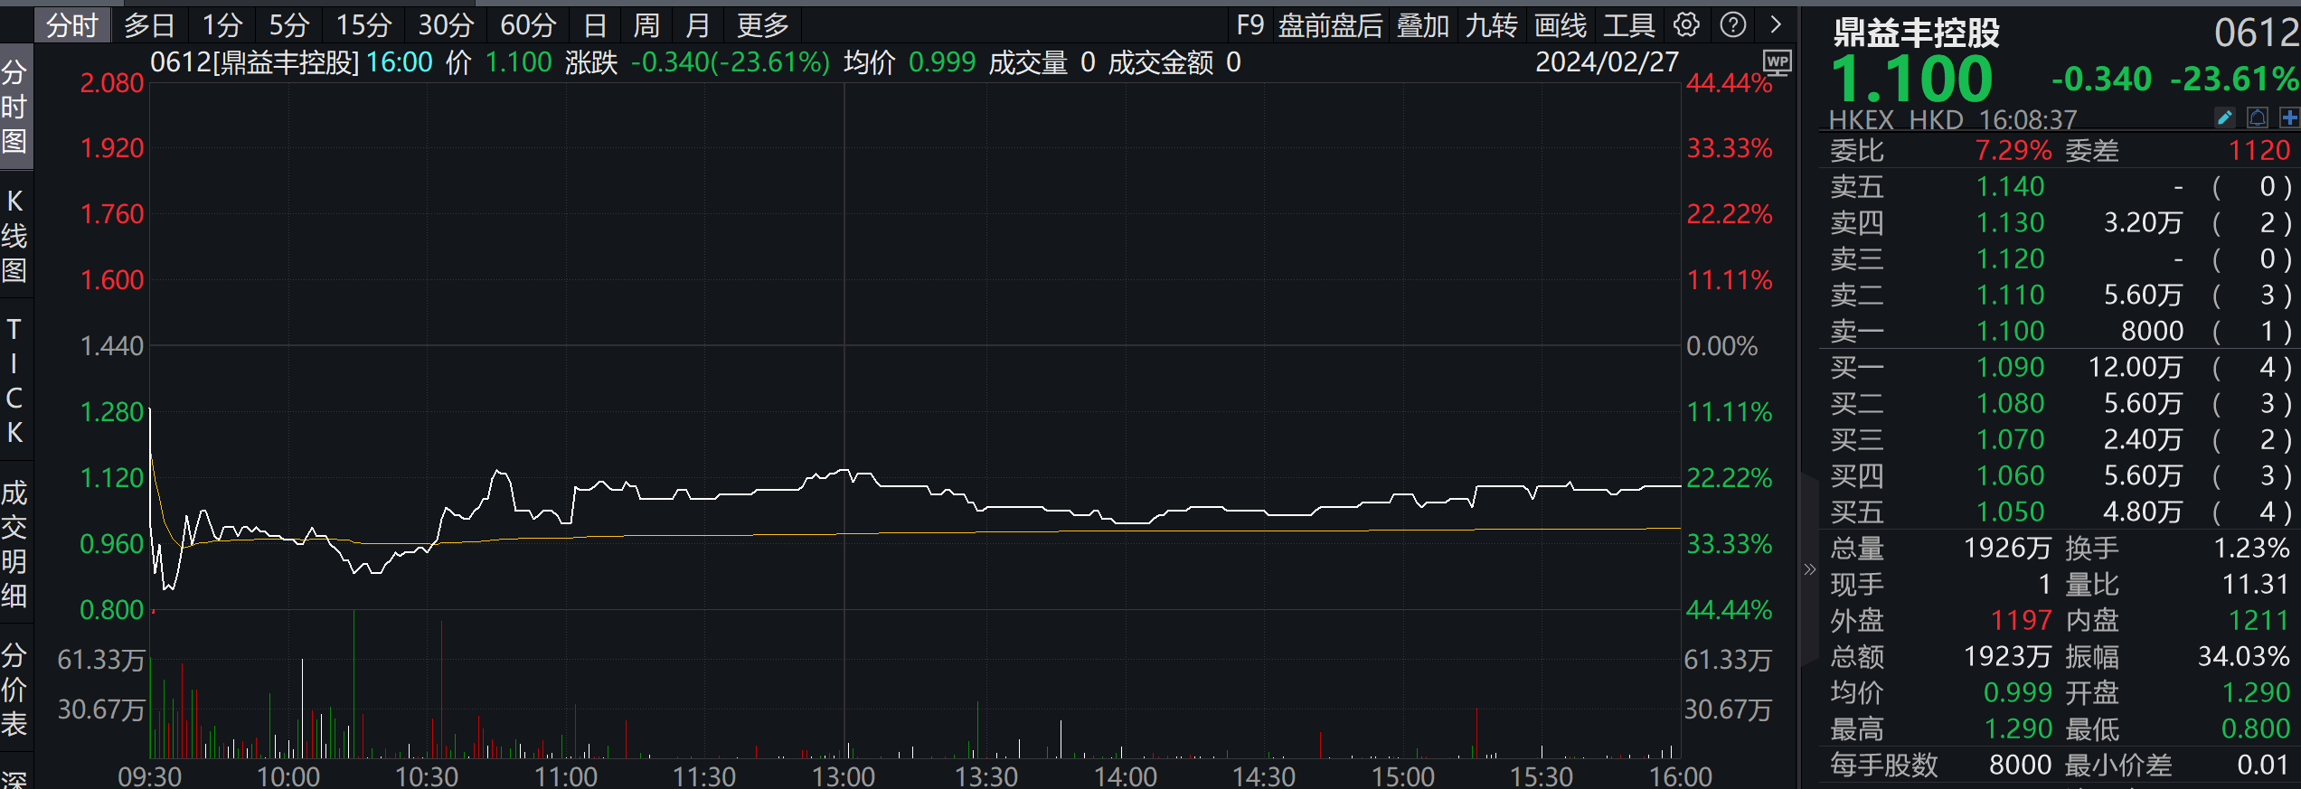Click the right arrow to show more toolbar items
2301x789 pixels.
click(x=1776, y=25)
